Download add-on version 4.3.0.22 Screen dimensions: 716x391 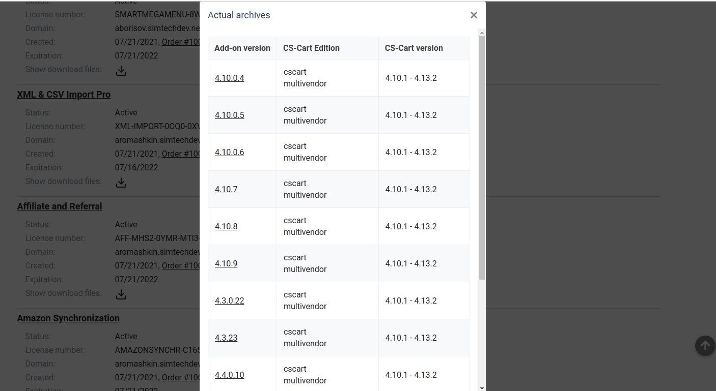(x=229, y=300)
